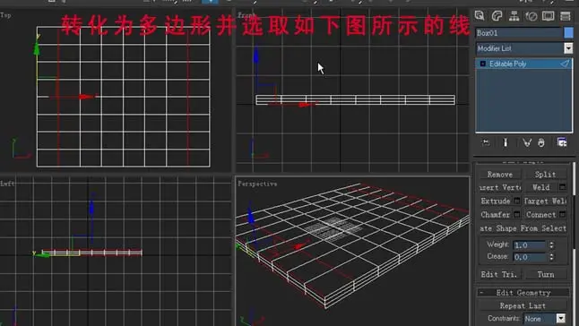Expand the Editable Poly sub-object tree
The image size is (579, 326).
pyautogui.click(x=482, y=64)
